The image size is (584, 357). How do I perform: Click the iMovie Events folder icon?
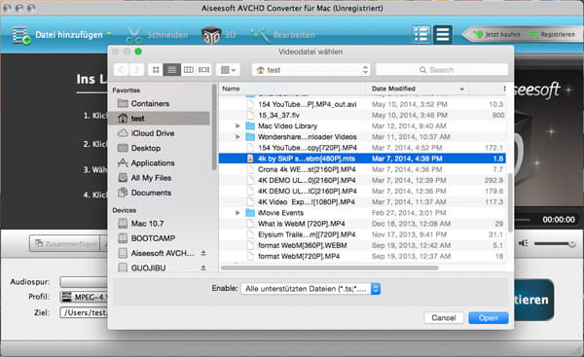click(x=250, y=213)
